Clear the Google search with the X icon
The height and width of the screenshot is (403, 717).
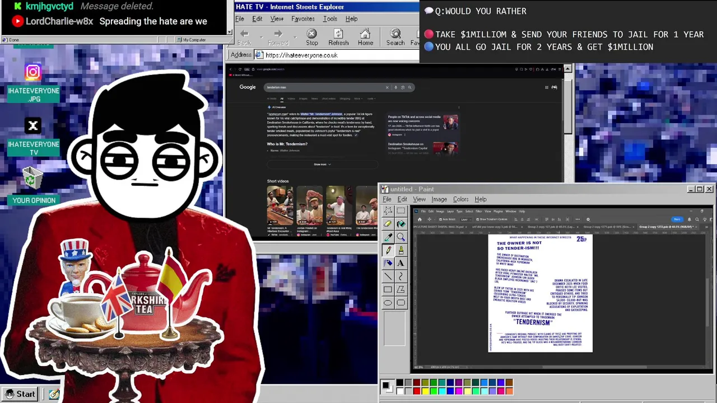387,87
